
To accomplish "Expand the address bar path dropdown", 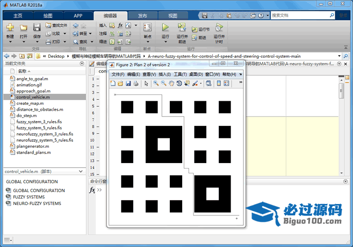I will click(339, 56).
